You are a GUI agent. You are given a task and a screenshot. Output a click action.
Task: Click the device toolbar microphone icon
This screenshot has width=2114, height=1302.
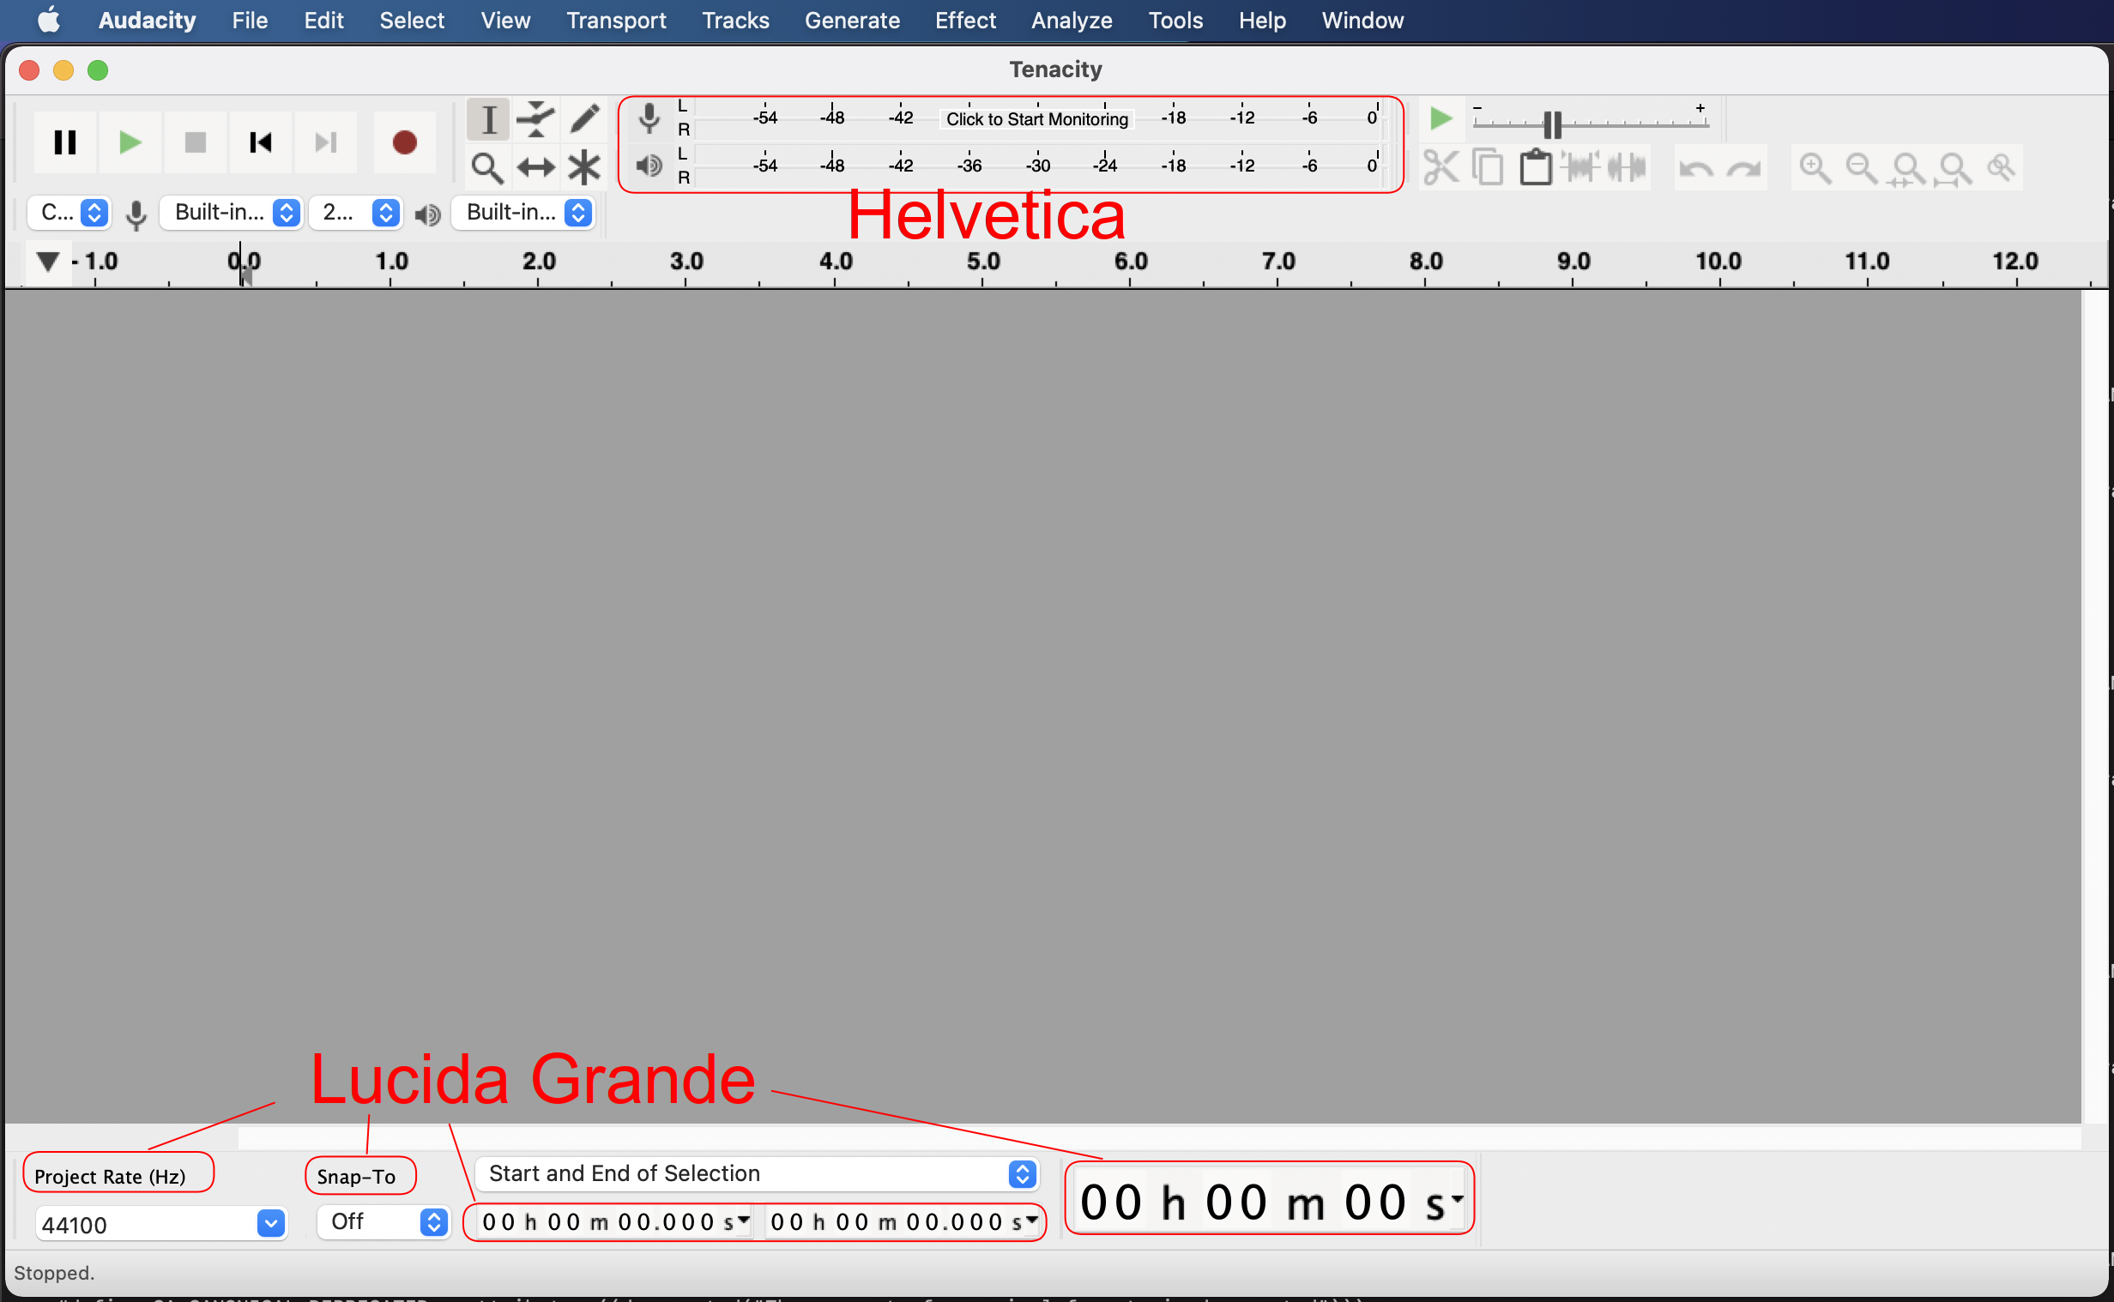pos(136,214)
